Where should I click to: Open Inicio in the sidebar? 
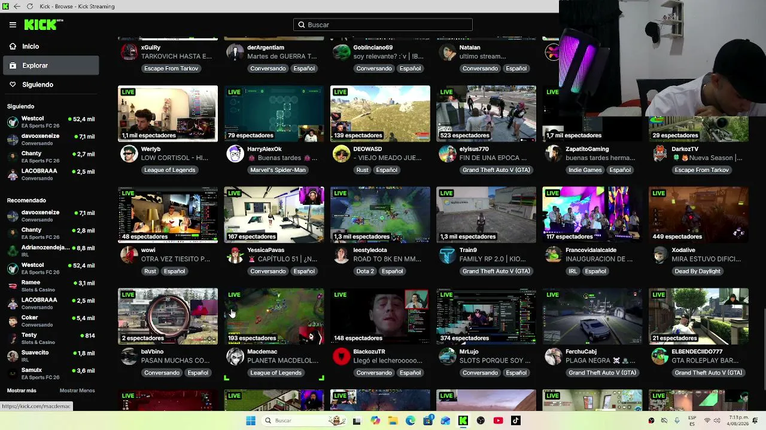tap(51, 47)
